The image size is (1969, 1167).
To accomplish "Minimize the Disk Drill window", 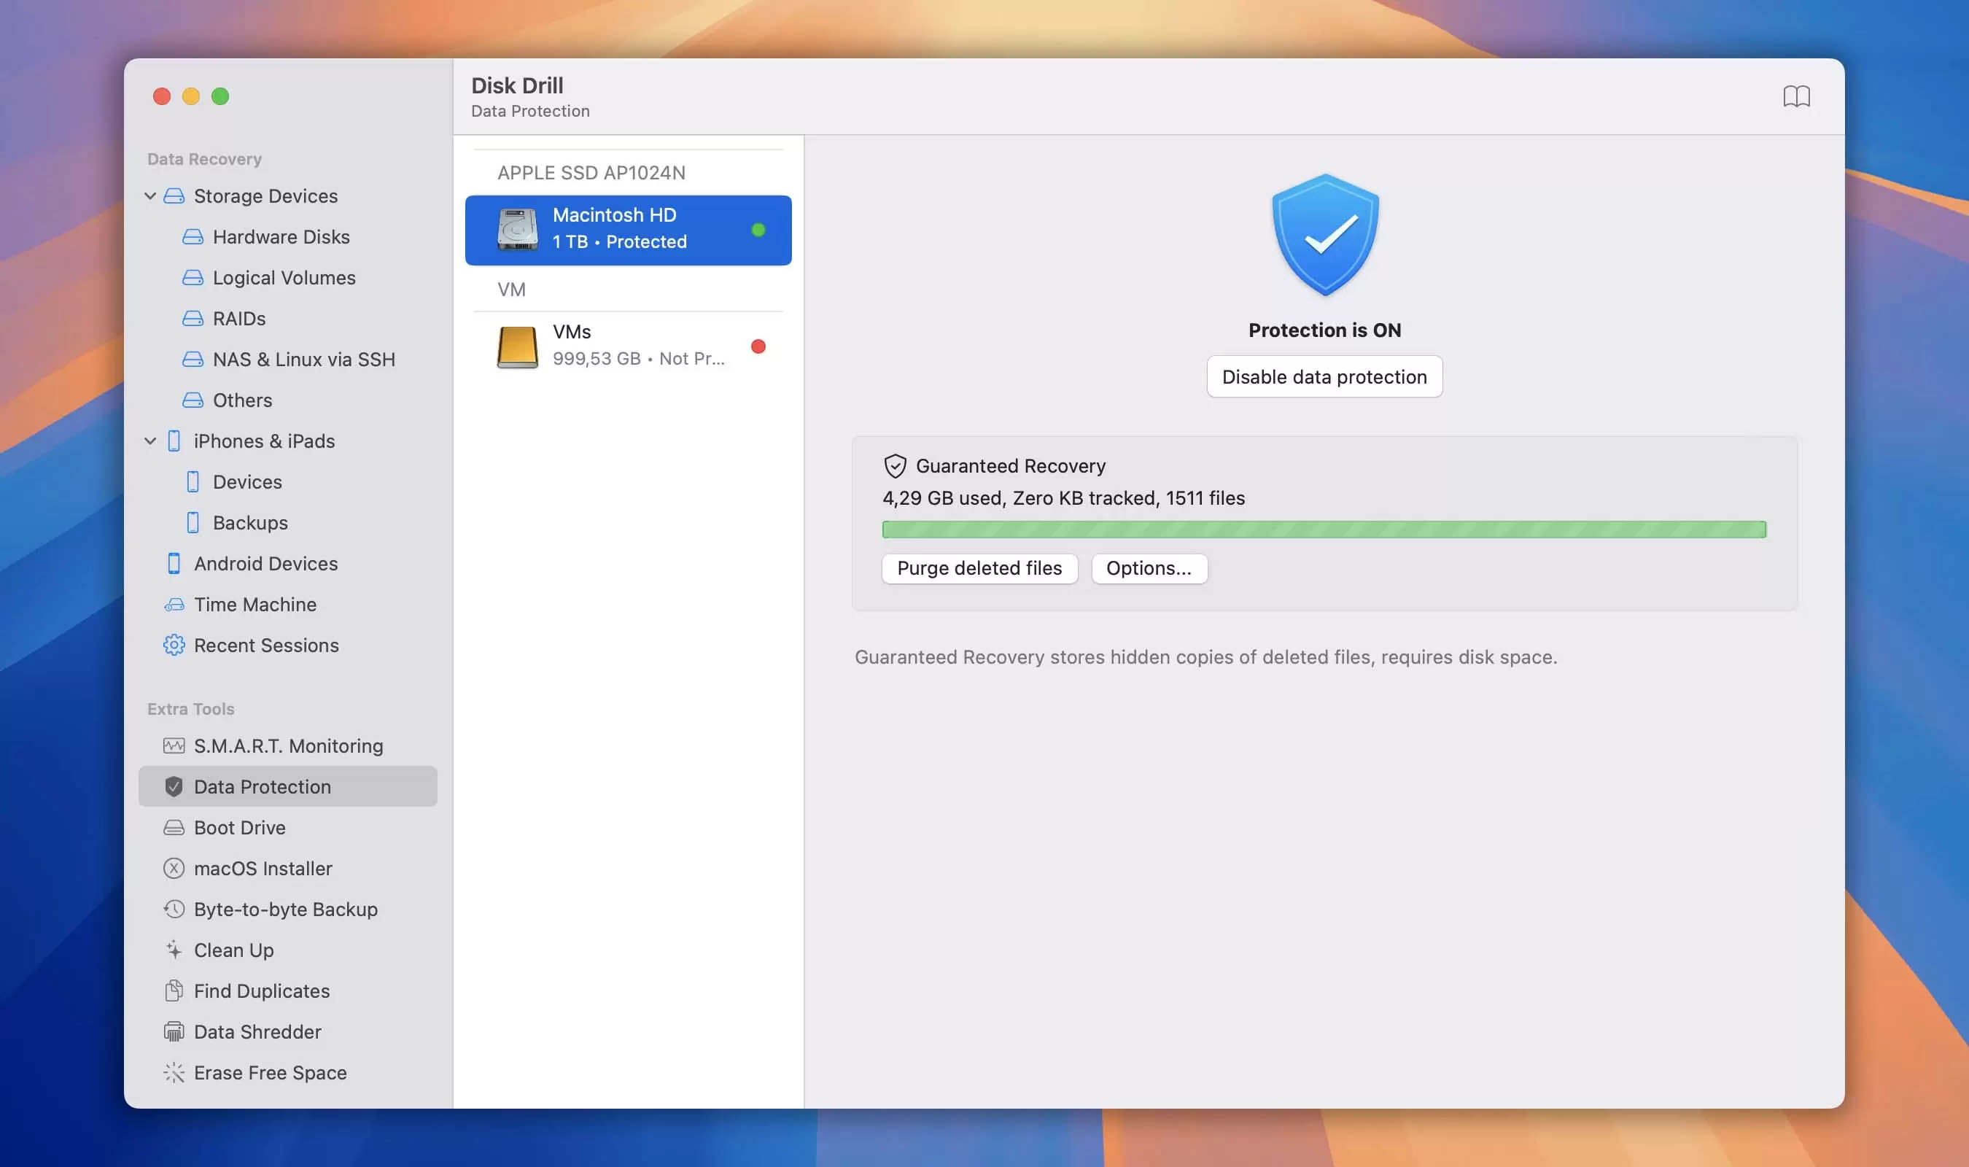I will (191, 97).
